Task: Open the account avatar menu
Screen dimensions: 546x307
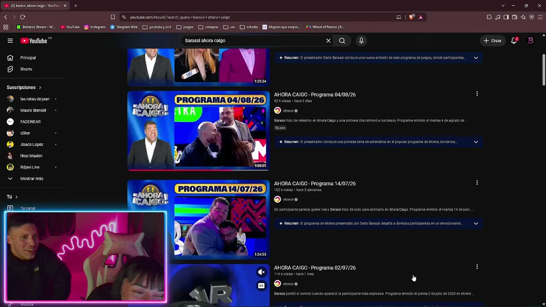Action: coord(531,41)
